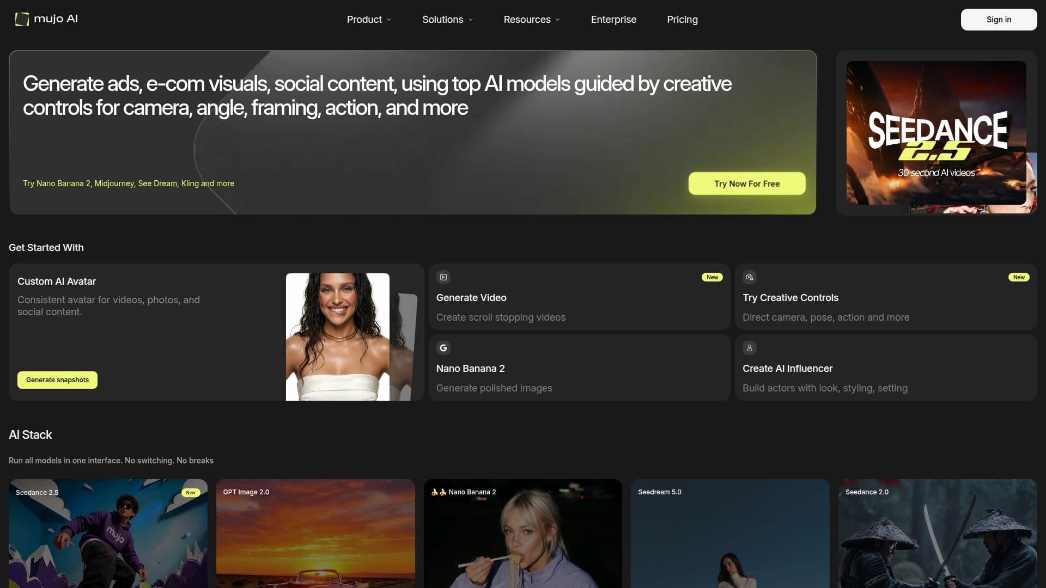
Task: Open the Create AI Influencer card title
Action: pos(787,369)
